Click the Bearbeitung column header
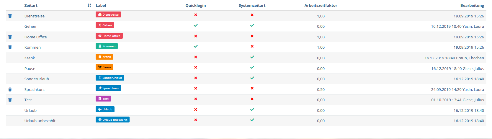The width and height of the screenshot is (492, 139). [x=472, y=5]
